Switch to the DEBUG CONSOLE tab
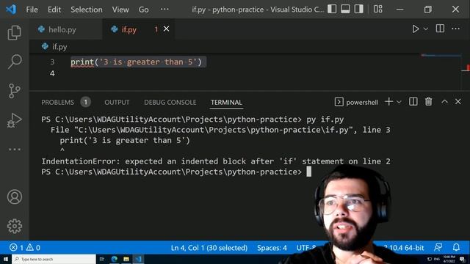This screenshot has height=264, width=470. (170, 103)
